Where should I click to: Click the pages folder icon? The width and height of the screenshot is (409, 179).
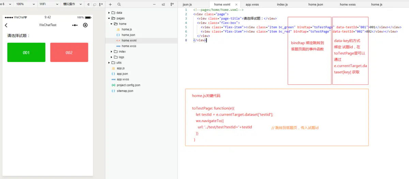click(113, 18)
